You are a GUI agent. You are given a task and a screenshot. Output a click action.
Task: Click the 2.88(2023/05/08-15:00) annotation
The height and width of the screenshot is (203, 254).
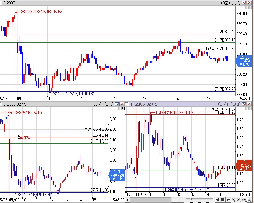[x=23, y=113]
